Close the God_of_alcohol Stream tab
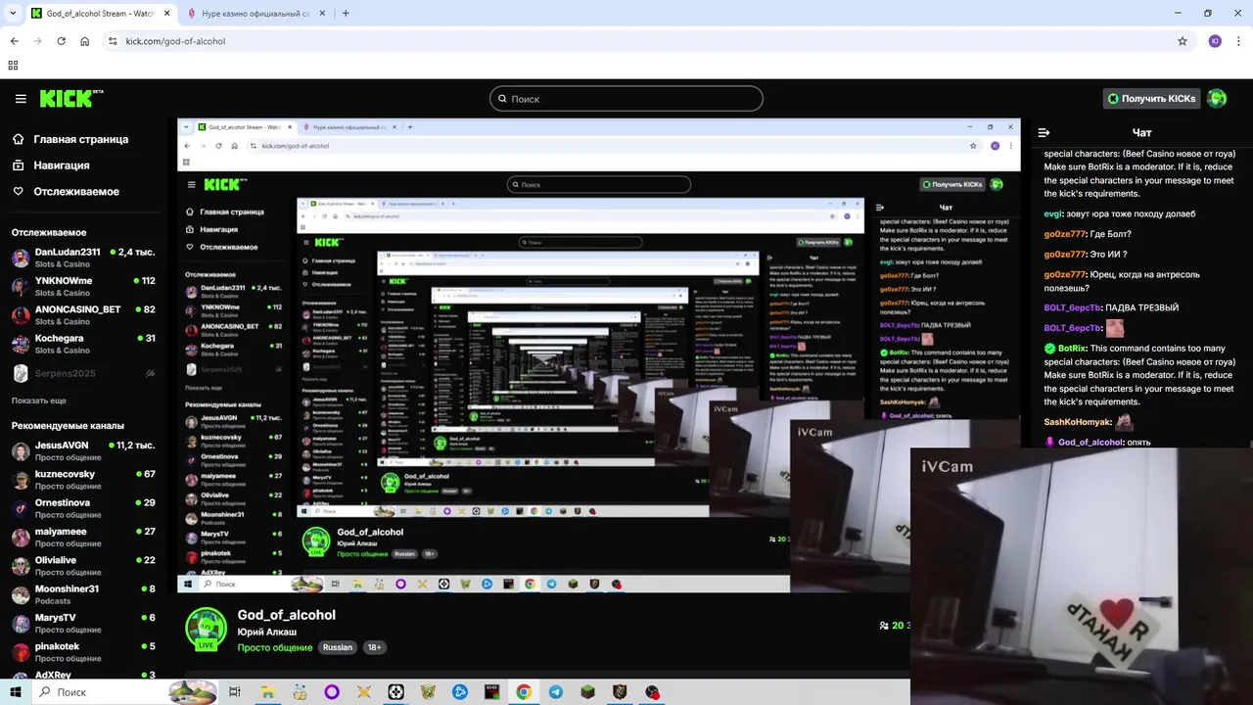Image resolution: width=1253 pixels, height=705 pixels. tap(166, 14)
